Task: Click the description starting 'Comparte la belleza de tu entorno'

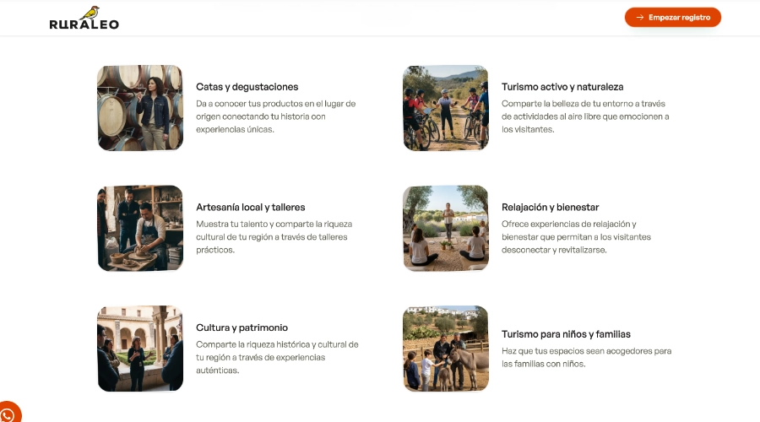Action: click(x=585, y=116)
